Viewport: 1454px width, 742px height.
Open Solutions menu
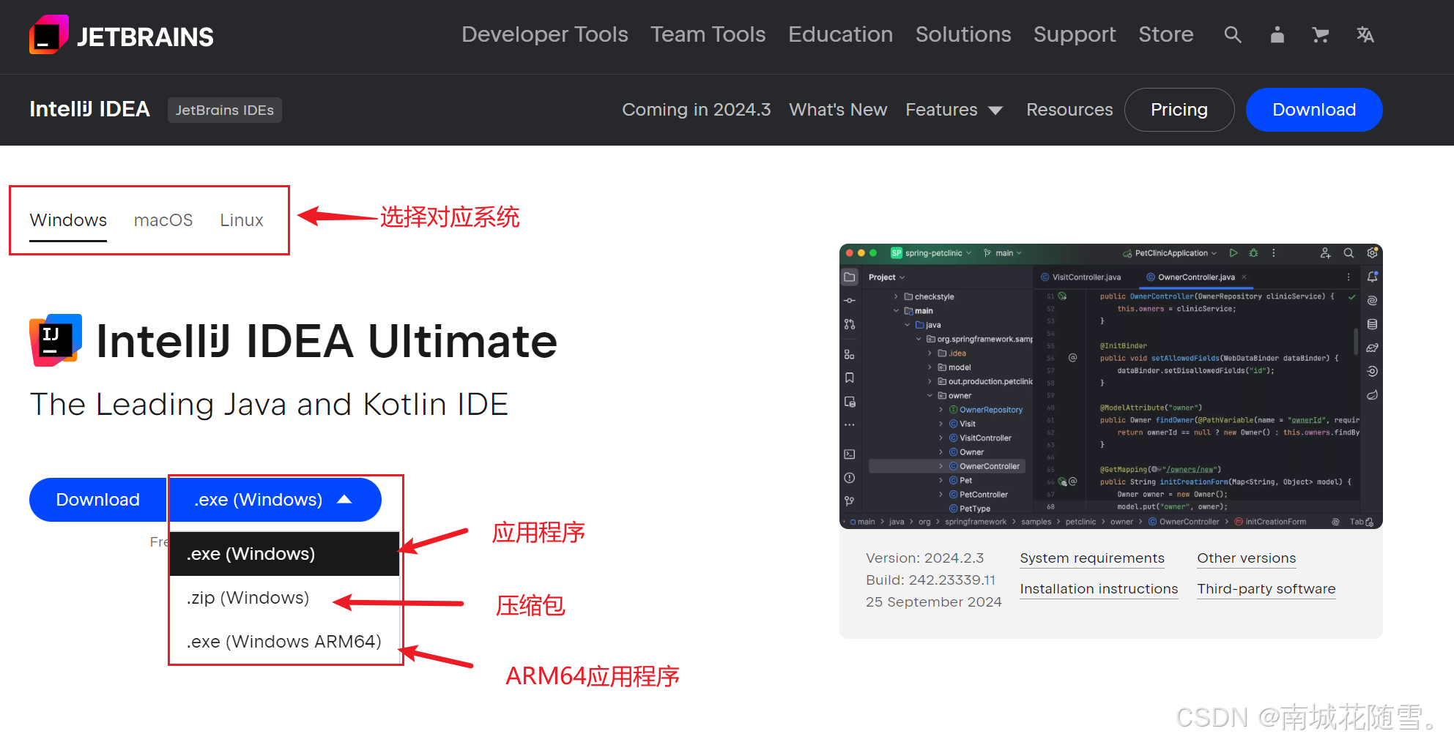coord(963,34)
